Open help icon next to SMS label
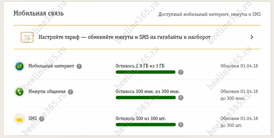This screenshot has height=138, width=274. (x=42, y=118)
